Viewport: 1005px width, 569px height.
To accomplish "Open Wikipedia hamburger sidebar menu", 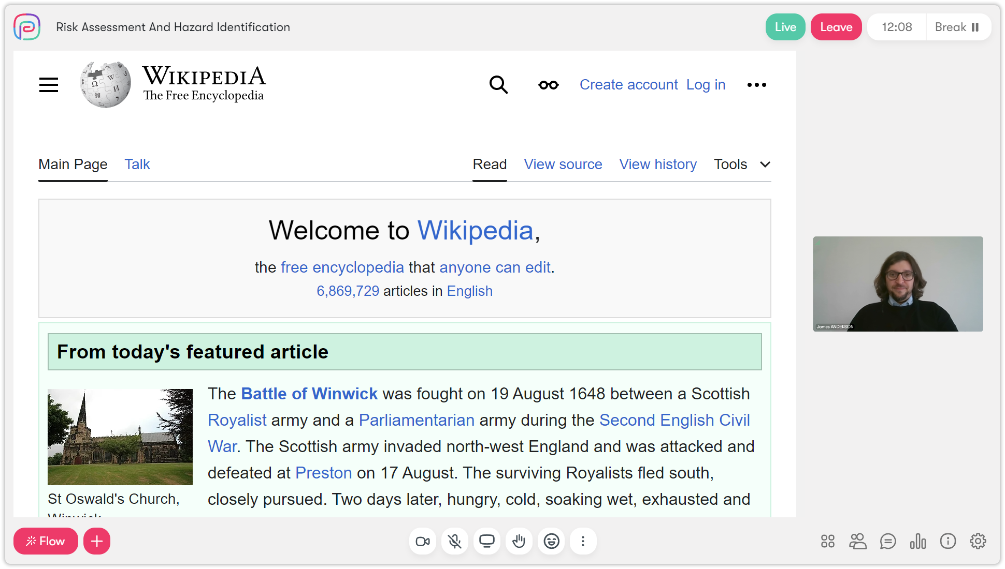I will click(x=49, y=85).
